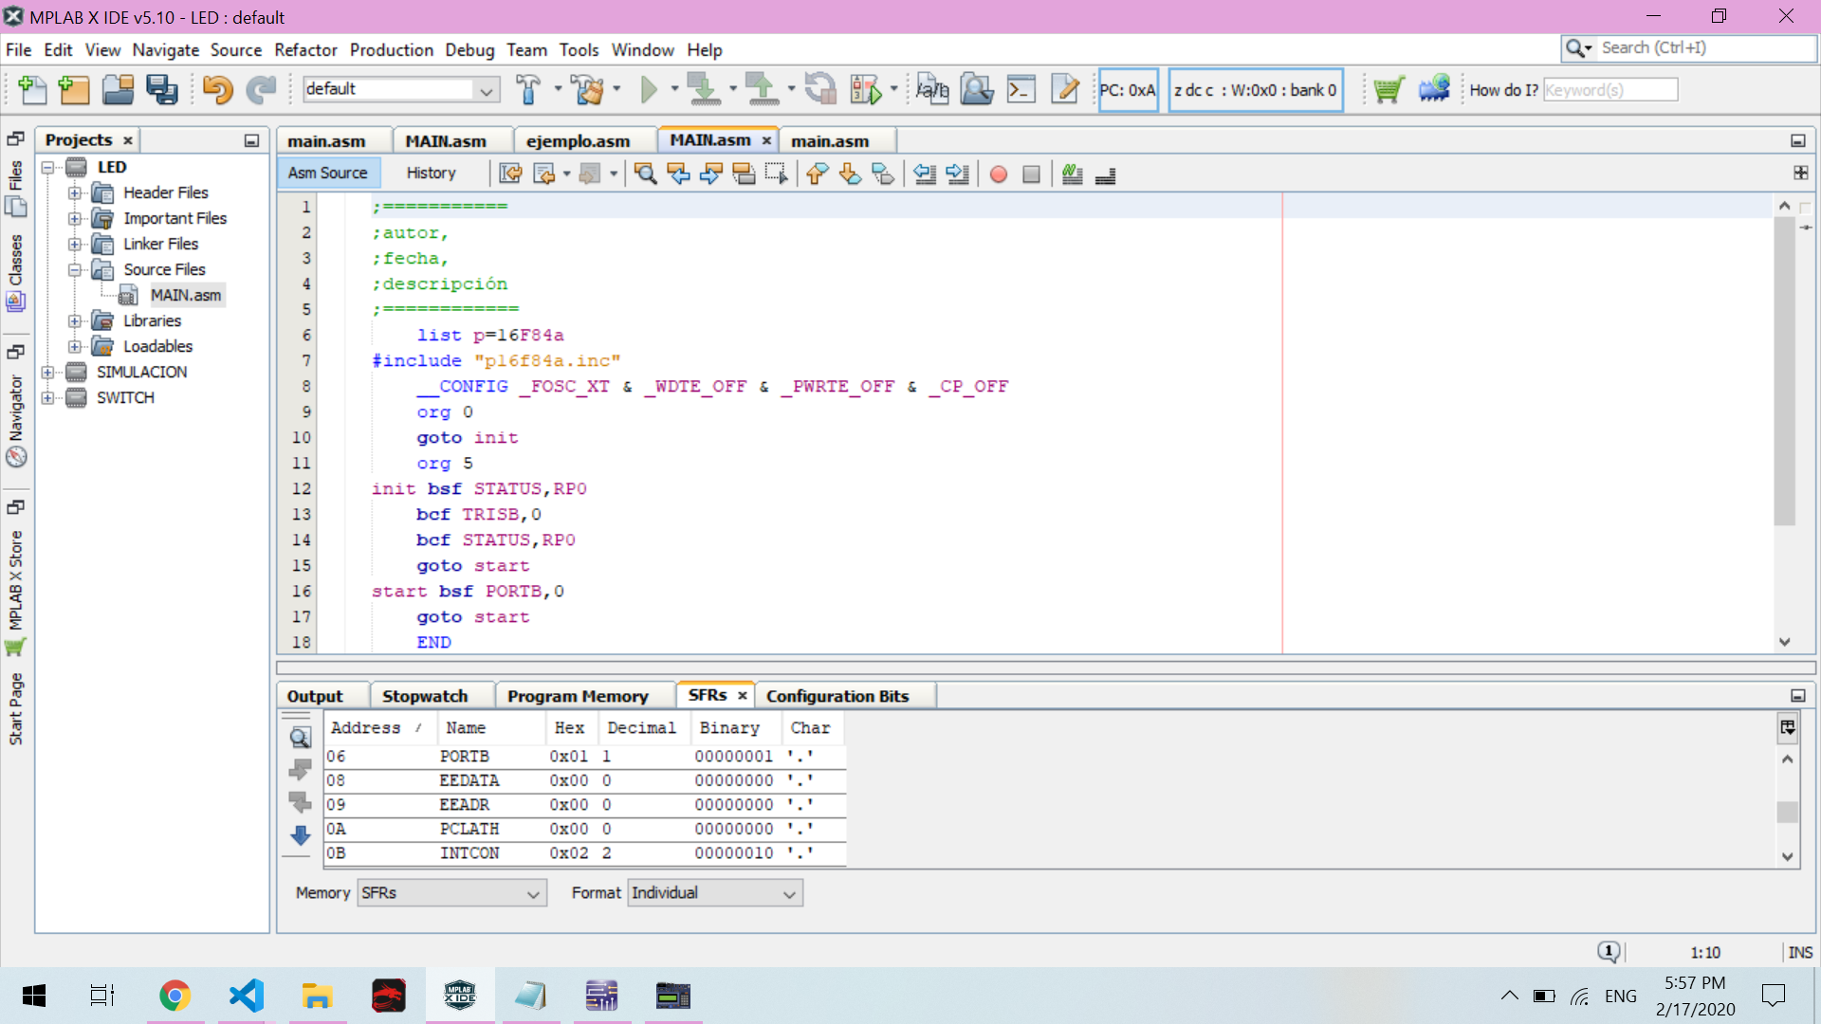The width and height of the screenshot is (1821, 1024).
Task: Click the Debug Main Project icon
Action: (x=866, y=90)
